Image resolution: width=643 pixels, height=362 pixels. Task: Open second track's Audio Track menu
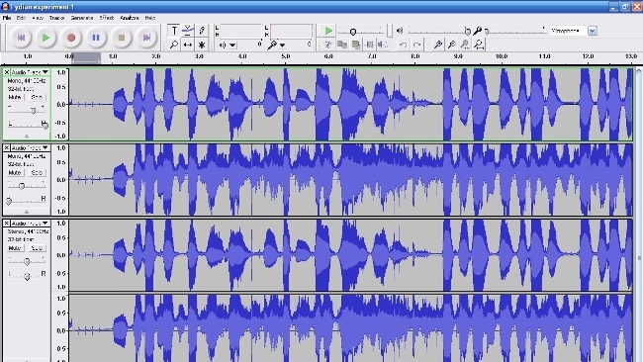[x=31, y=147]
